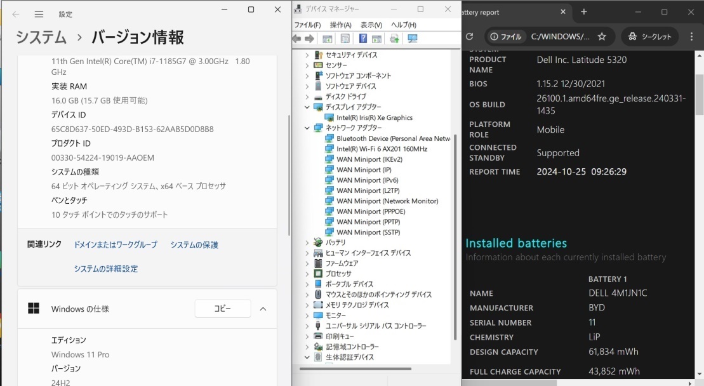Open the ファイル(F) menu
The width and height of the screenshot is (704, 386).
(307, 25)
